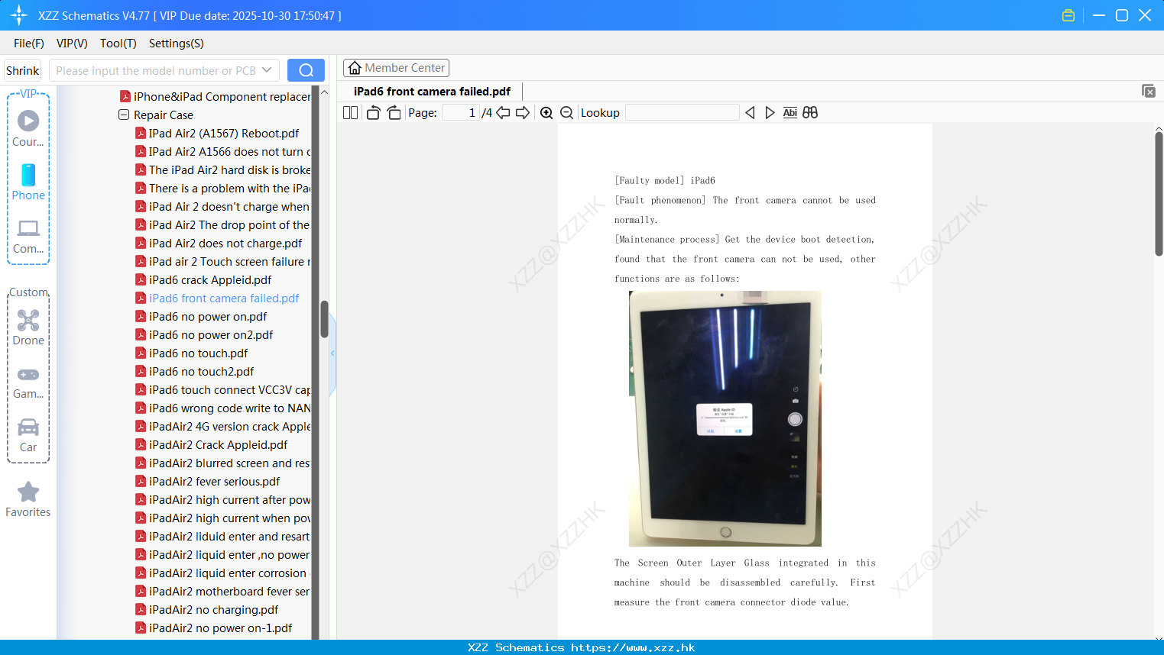Click the PDF viewer vertical scrollbar thumb

(x=1159, y=194)
